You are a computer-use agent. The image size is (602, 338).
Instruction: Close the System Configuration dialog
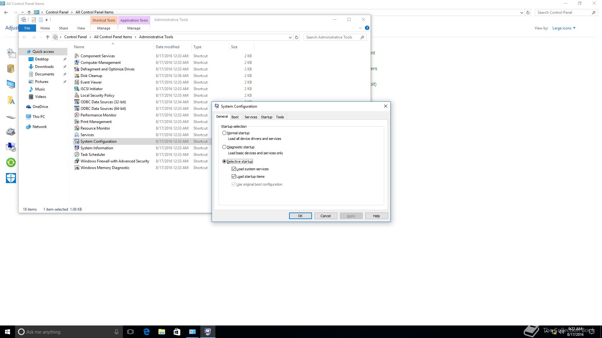386,106
